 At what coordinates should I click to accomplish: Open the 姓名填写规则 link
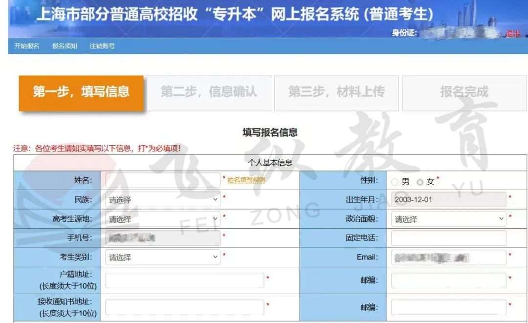pyautogui.click(x=246, y=180)
